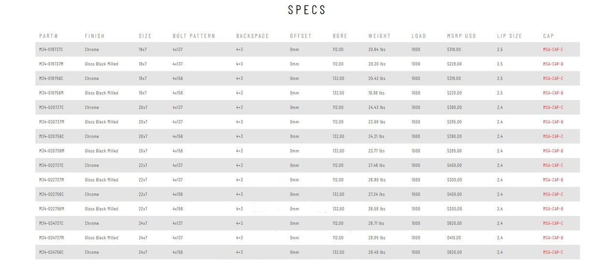611x263 pixels.
Task: Click the LIP SIZE column header
Action: (x=509, y=36)
